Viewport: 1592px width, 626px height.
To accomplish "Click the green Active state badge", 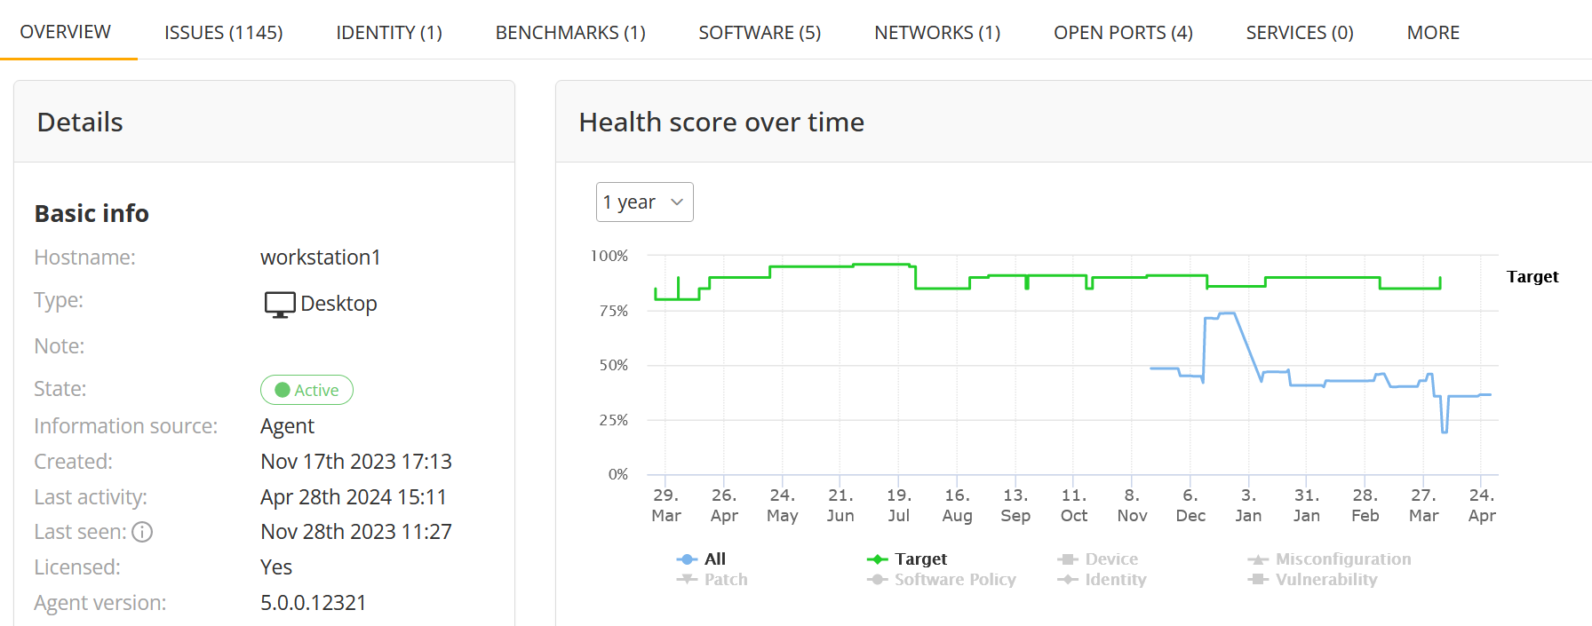I will (306, 390).
